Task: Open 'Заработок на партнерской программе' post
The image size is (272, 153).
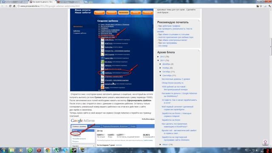Action: click(176, 139)
